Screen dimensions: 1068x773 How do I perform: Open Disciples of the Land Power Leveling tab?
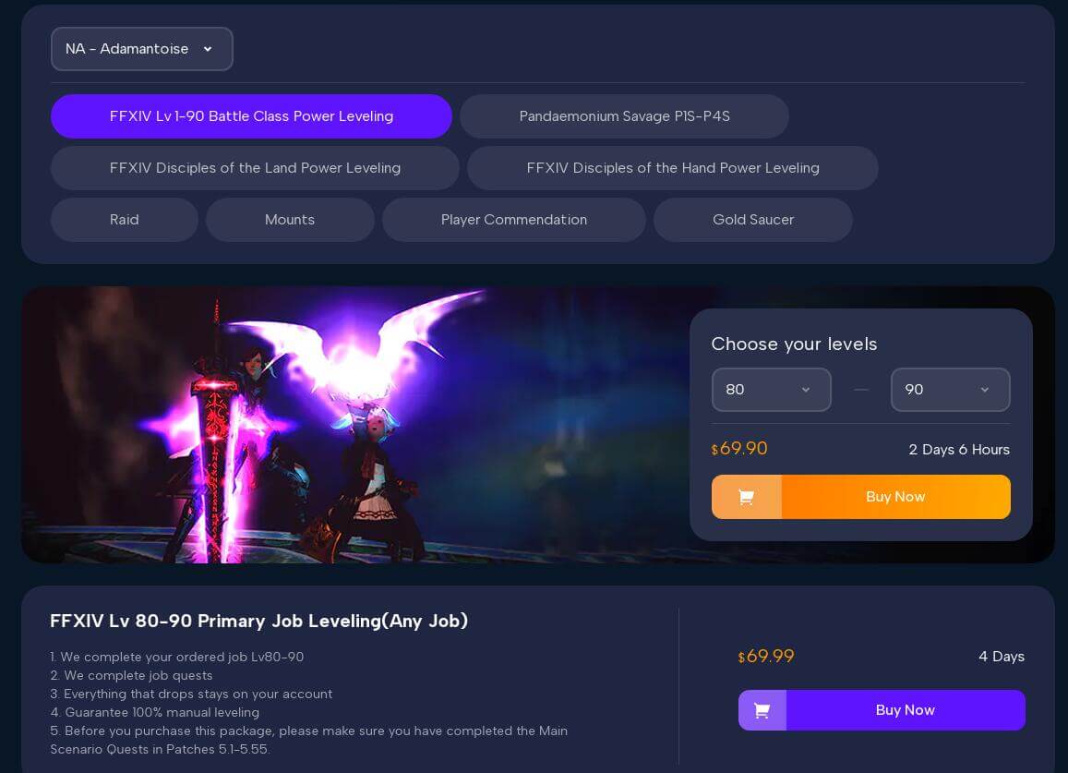(x=255, y=168)
